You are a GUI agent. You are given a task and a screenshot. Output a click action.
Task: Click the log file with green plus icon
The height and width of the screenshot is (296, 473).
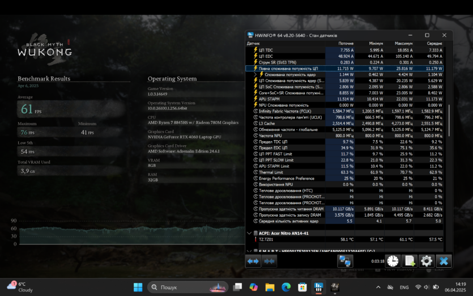pyautogui.click(x=410, y=261)
